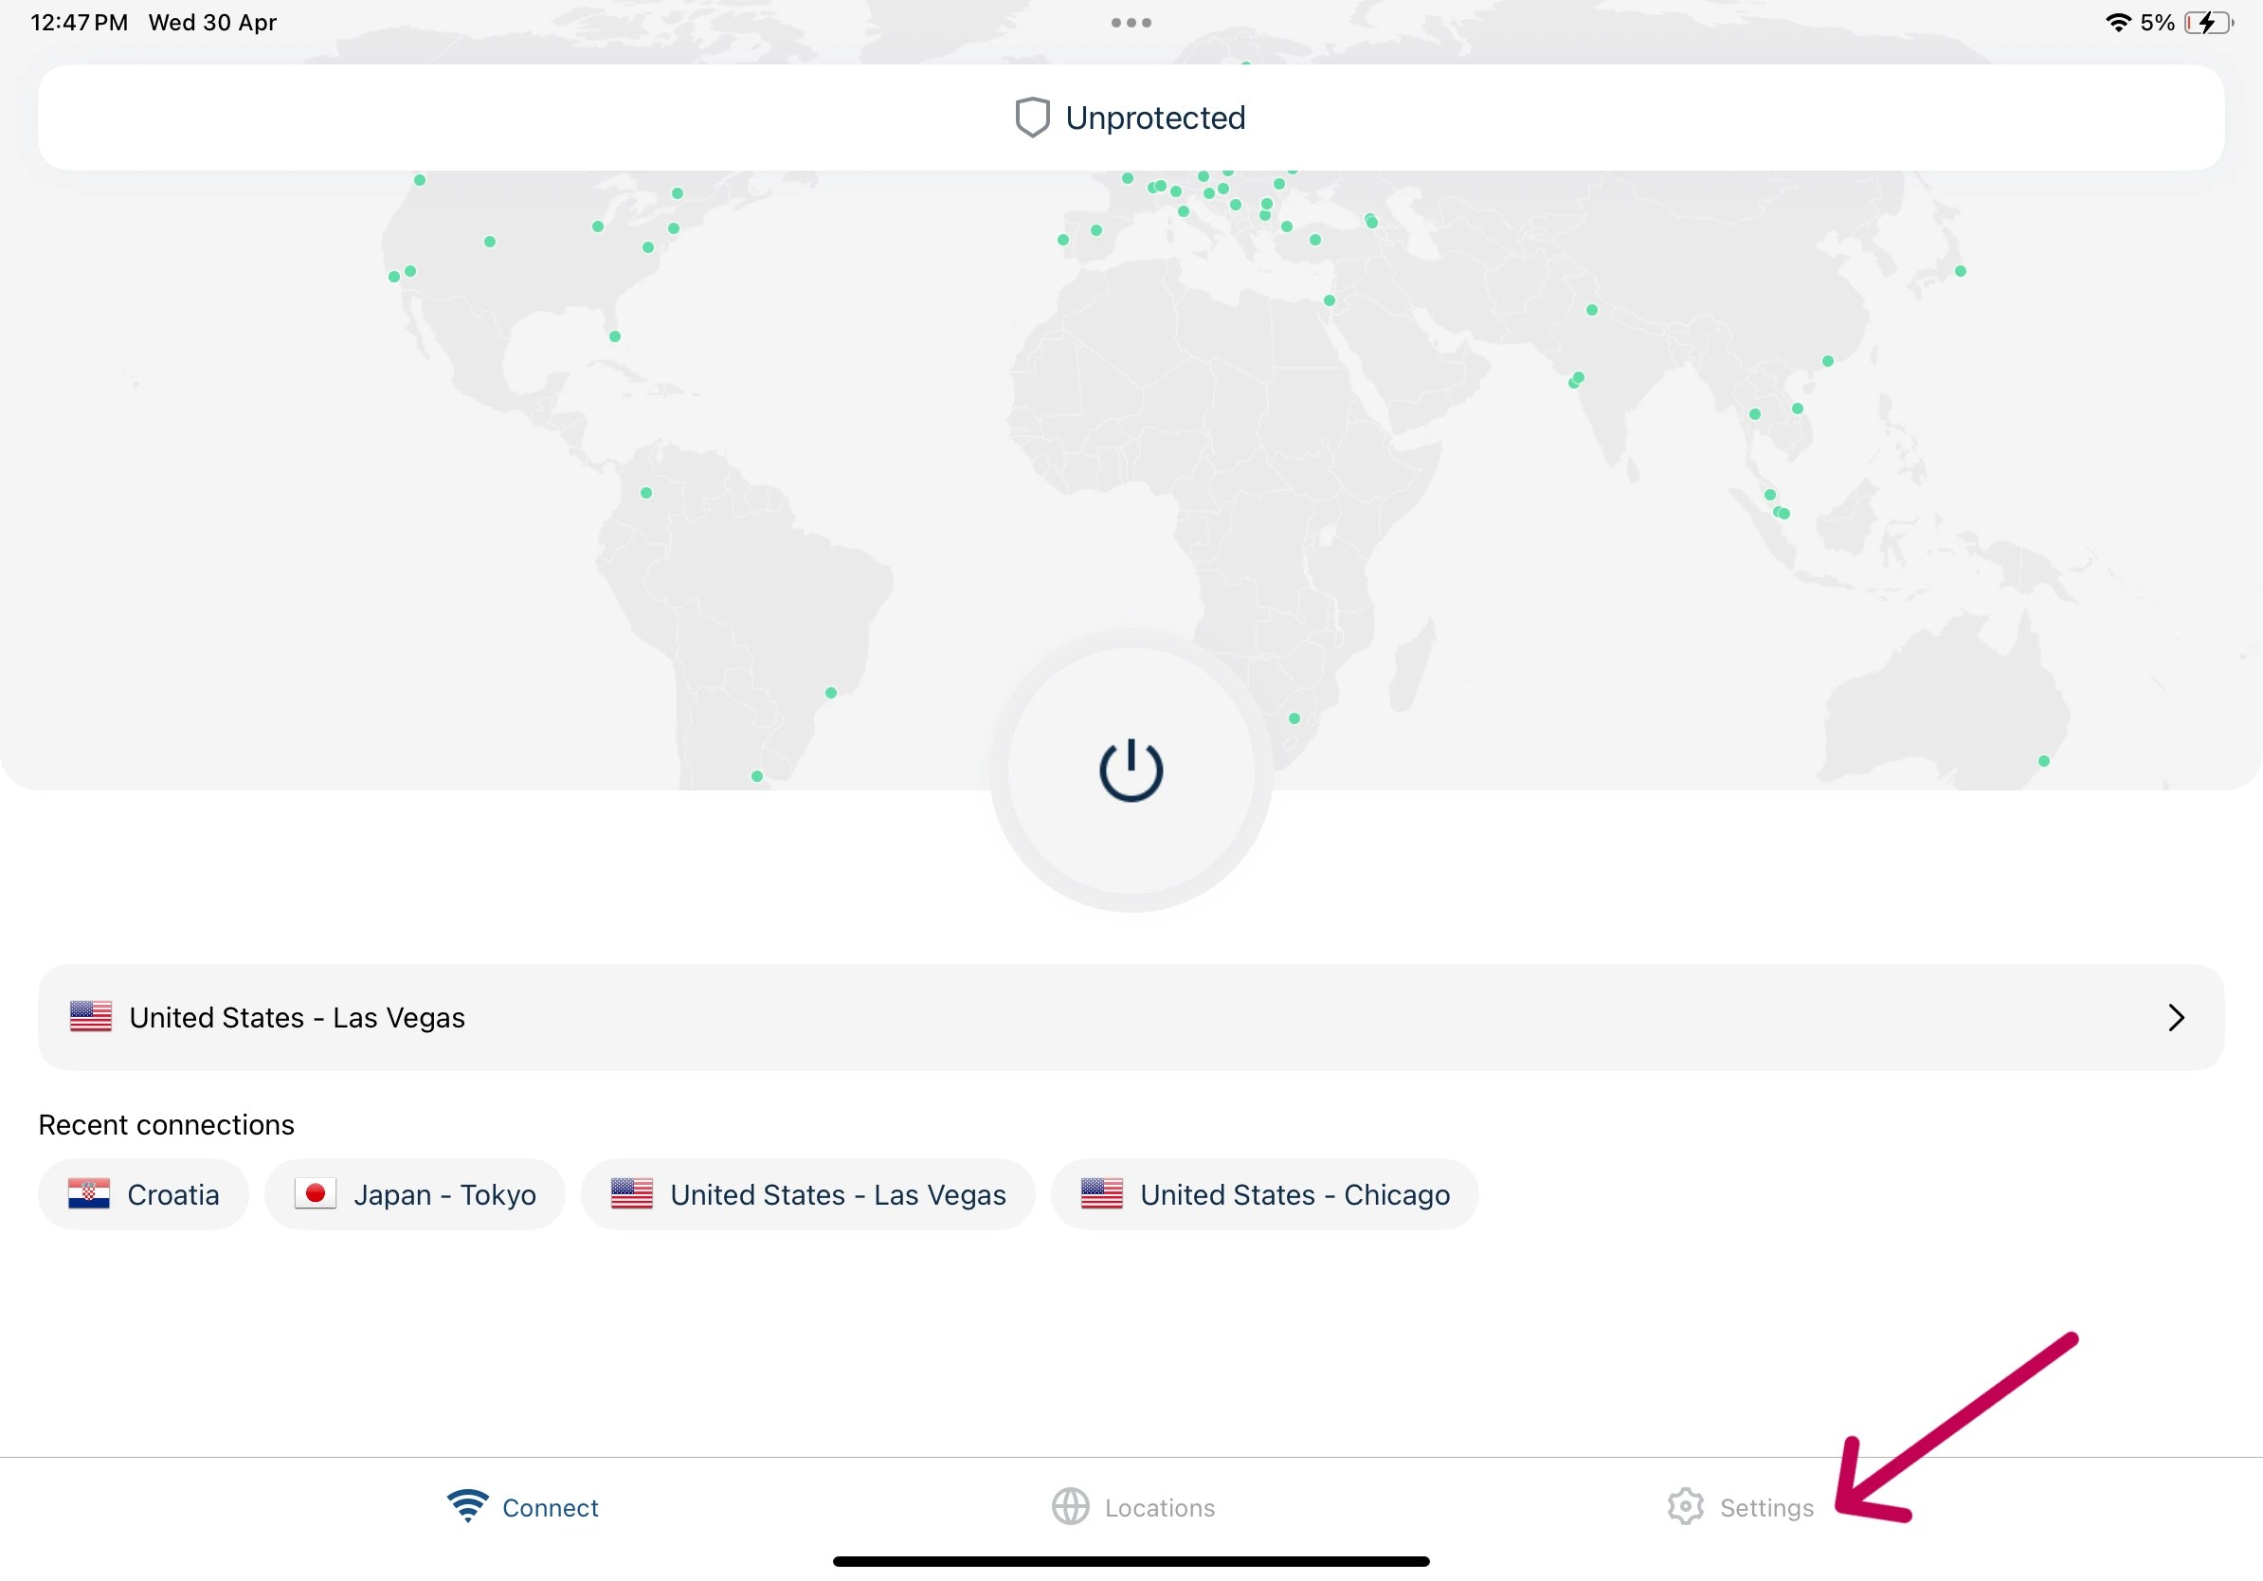Expand the location selector chevron
This screenshot has height=1581, width=2263.
coord(2176,1017)
